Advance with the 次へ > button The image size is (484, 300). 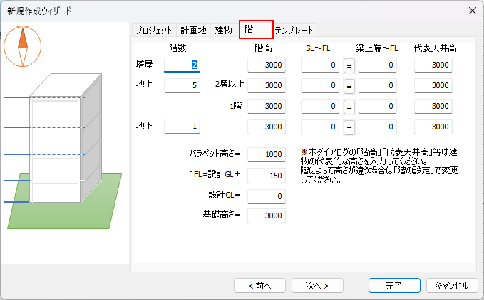(x=316, y=285)
